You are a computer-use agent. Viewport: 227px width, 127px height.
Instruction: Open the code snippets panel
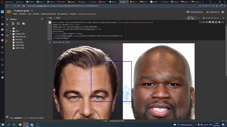7,30
